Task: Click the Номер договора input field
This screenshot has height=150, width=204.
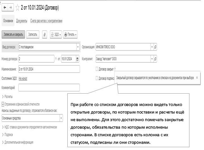Action: pyautogui.click(x=36, y=59)
